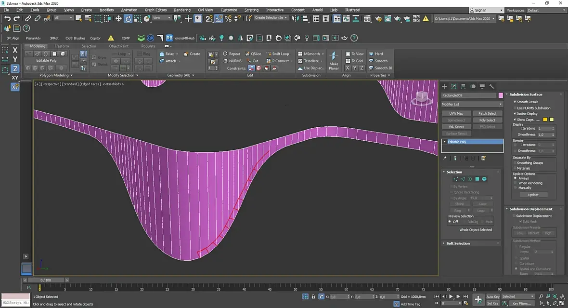Image resolution: width=568 pixels, height=308 pixels.
Task: Open the Workspaces dropdown
Action: pyautogui.click(x=545, y=10)
